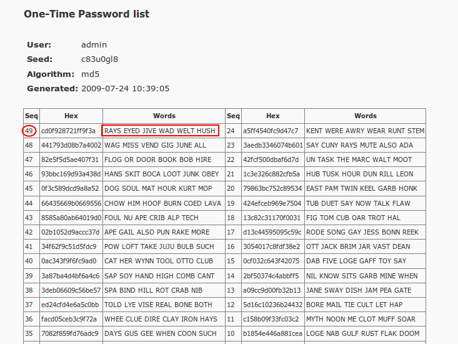Click sequence number 24
This screenshot has width=458, height=344.
[231, 131]
